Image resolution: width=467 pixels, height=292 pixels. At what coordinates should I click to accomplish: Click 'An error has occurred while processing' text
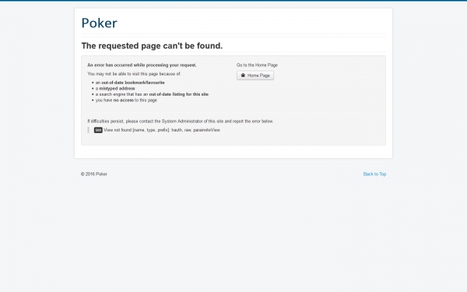click(x=142, y=65)
